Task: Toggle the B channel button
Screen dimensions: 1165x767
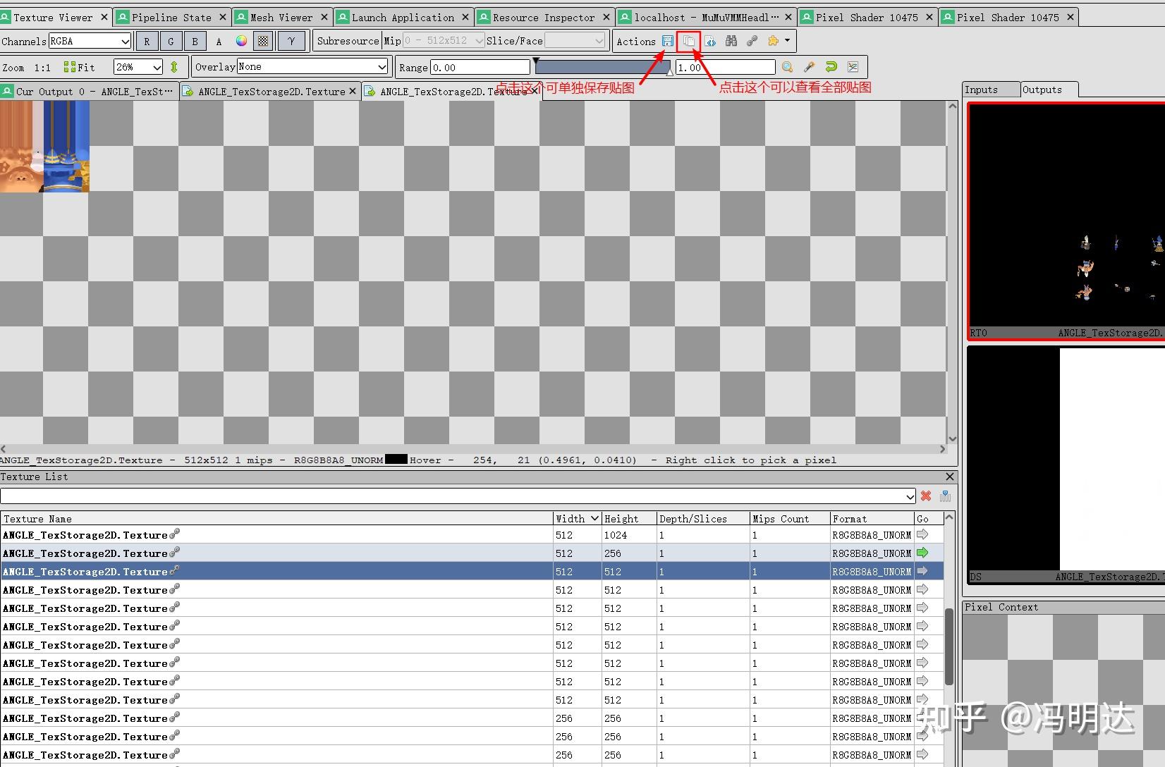Action: tap(195, 41)
